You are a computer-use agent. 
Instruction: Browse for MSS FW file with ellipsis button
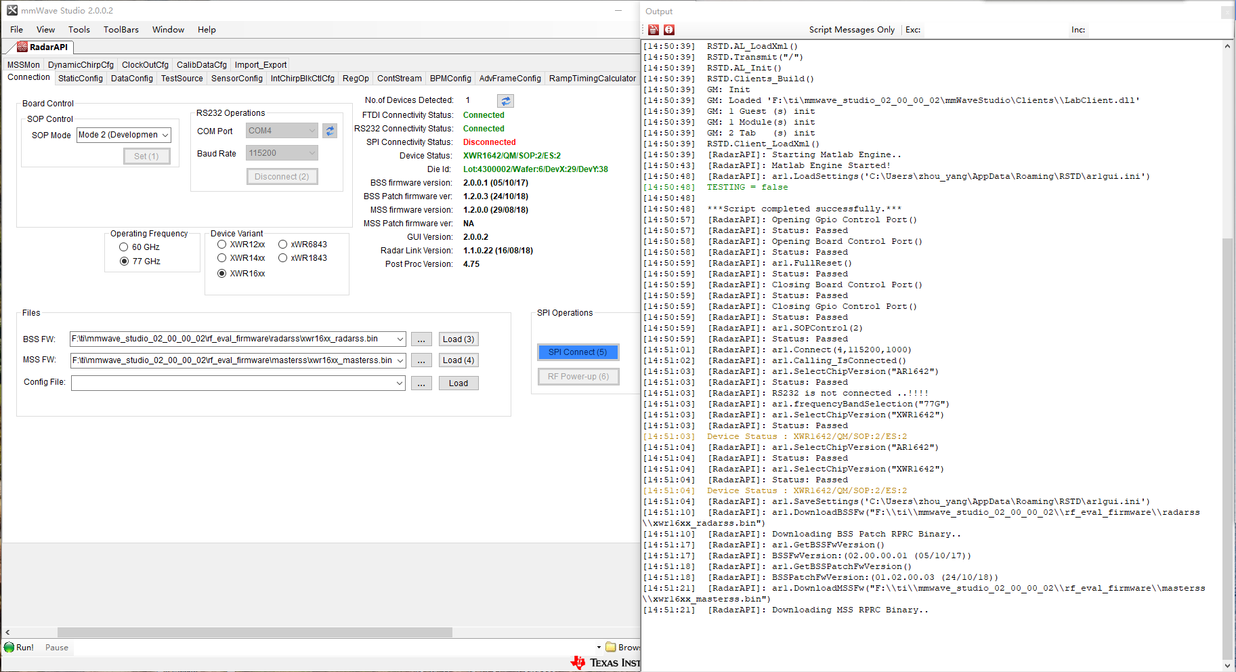(421, 360)
